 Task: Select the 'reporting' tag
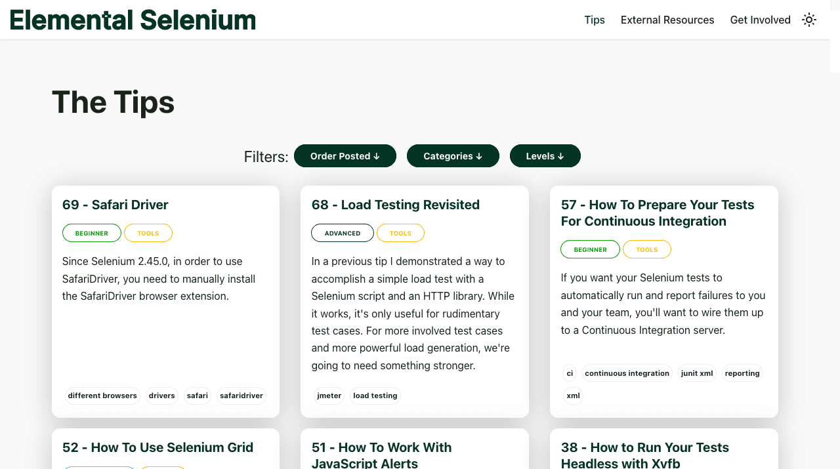tap(742, 373)
